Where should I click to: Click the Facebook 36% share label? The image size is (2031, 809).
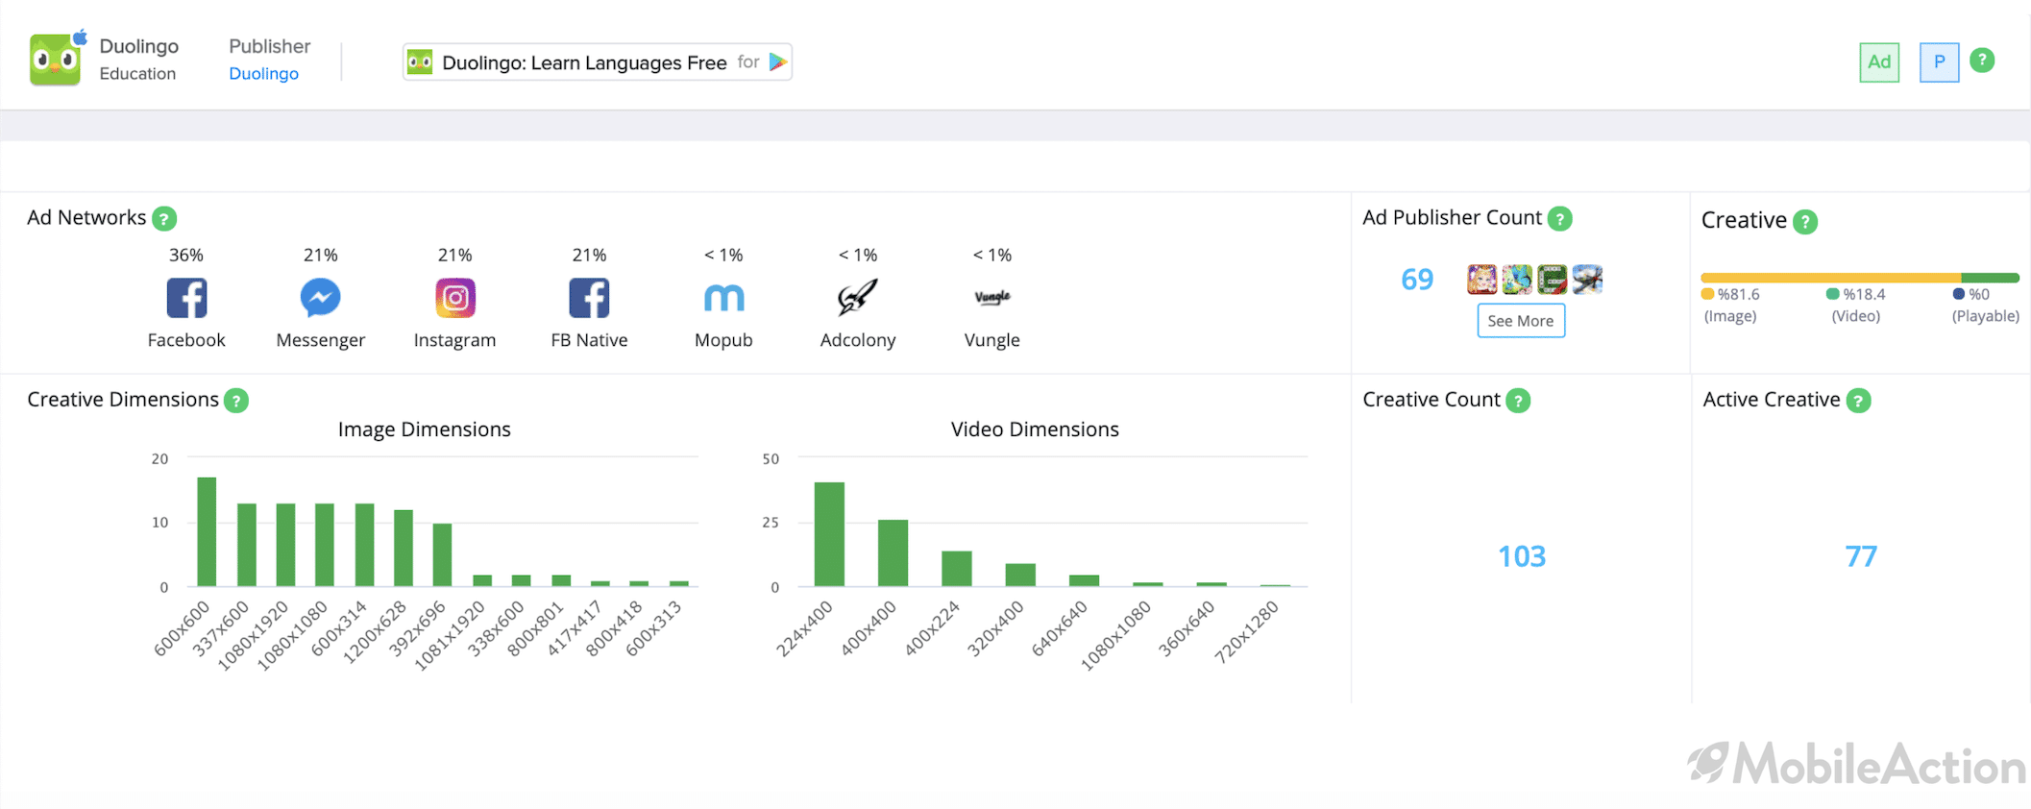coord(186,256)
